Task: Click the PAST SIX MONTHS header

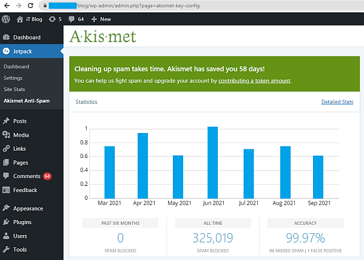Action: click(x=120, y=223)
